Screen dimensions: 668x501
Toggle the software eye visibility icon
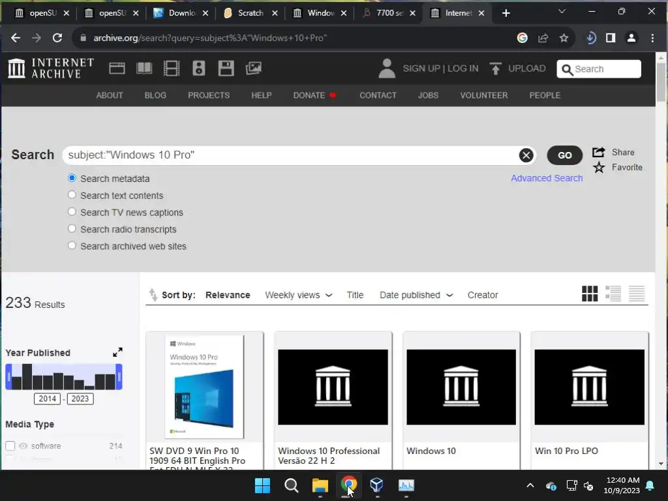tap(23, 446)
